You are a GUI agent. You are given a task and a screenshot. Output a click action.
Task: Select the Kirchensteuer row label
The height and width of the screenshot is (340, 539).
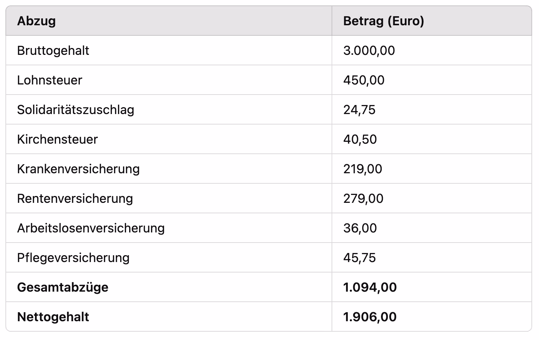click(57, 139)
